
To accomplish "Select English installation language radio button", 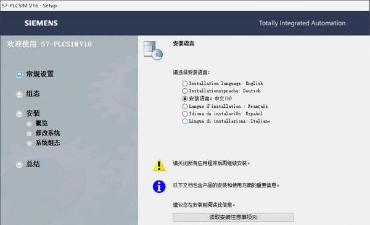I will 185,83.
